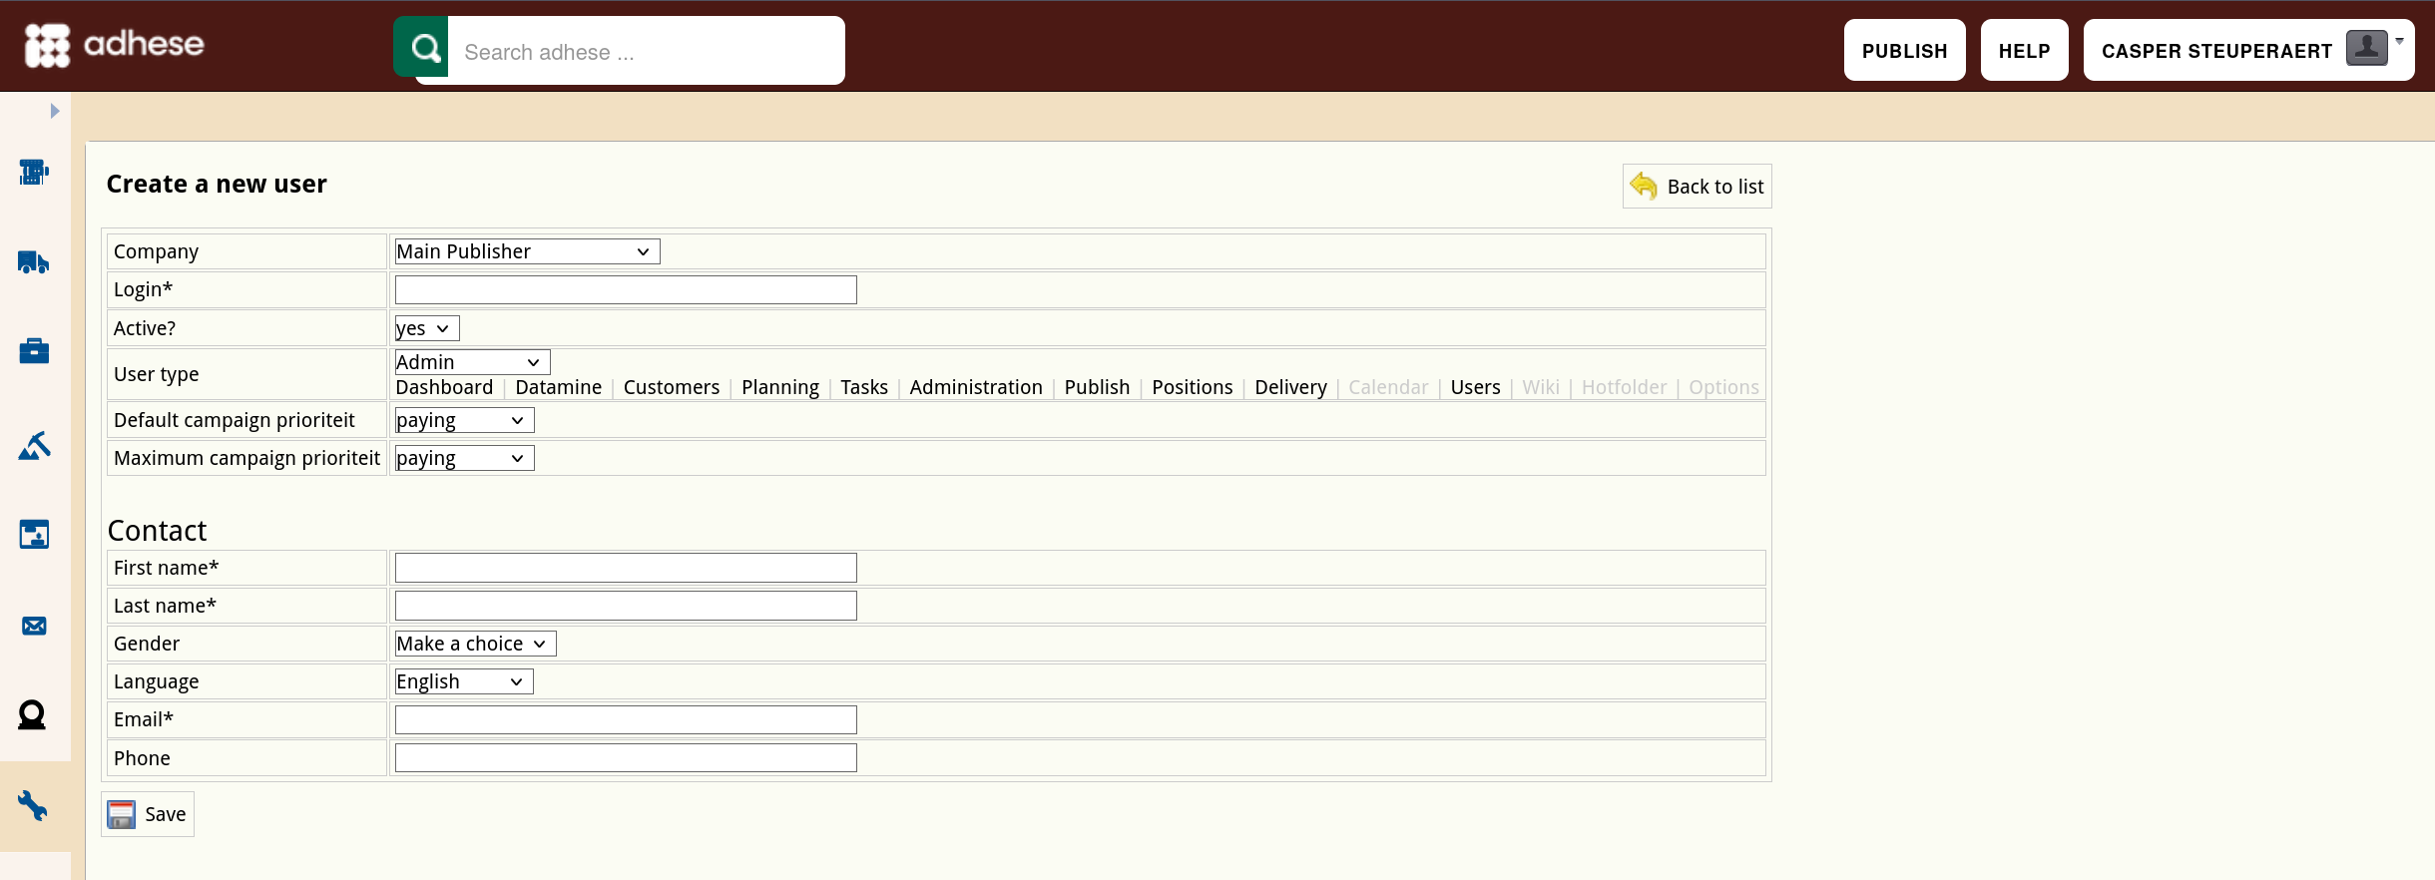
Task: Expand the collapsed sidebar arrow
Action: (x=55, y=111)
